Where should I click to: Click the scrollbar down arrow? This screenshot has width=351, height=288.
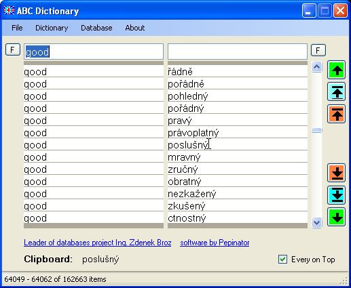point(316,222)
